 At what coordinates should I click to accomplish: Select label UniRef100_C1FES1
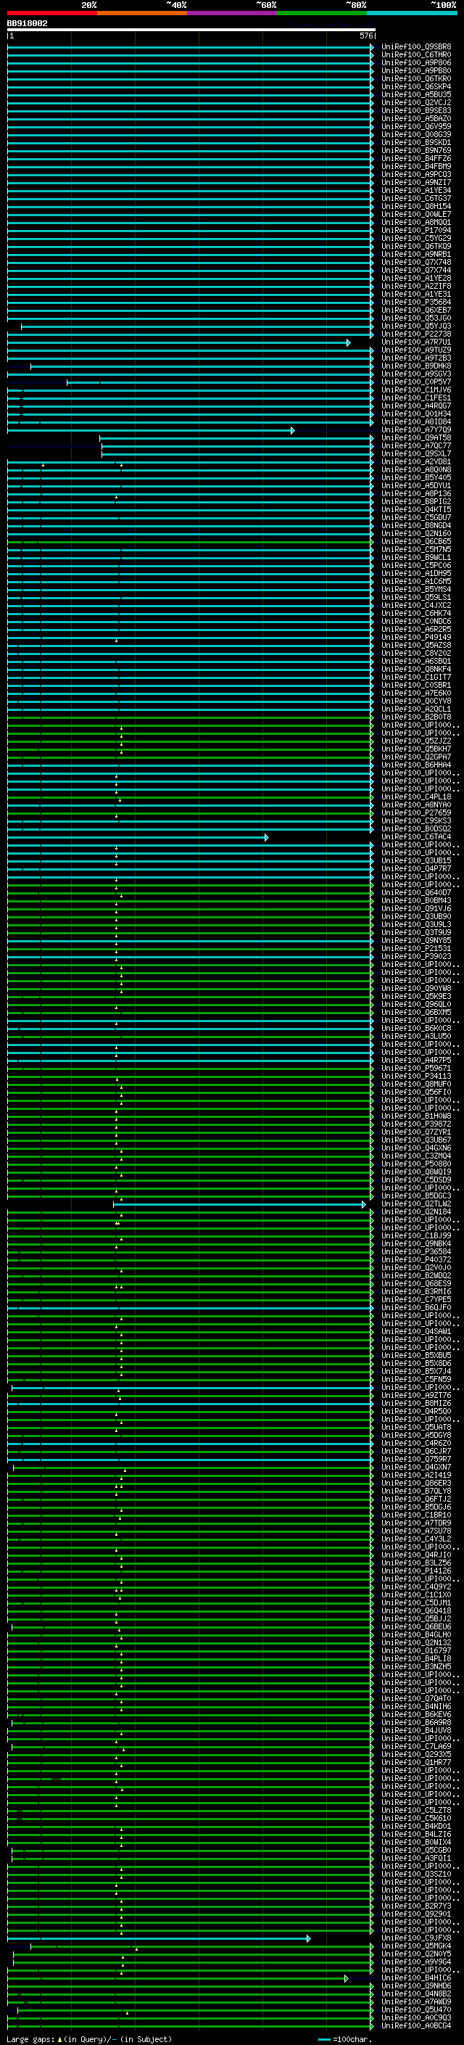point(416,398)
